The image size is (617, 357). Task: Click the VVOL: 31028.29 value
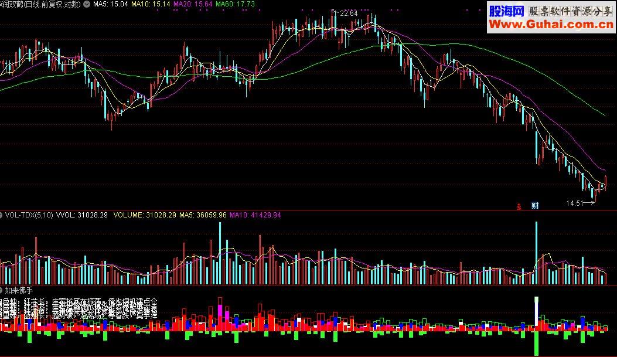coord(82,215)
